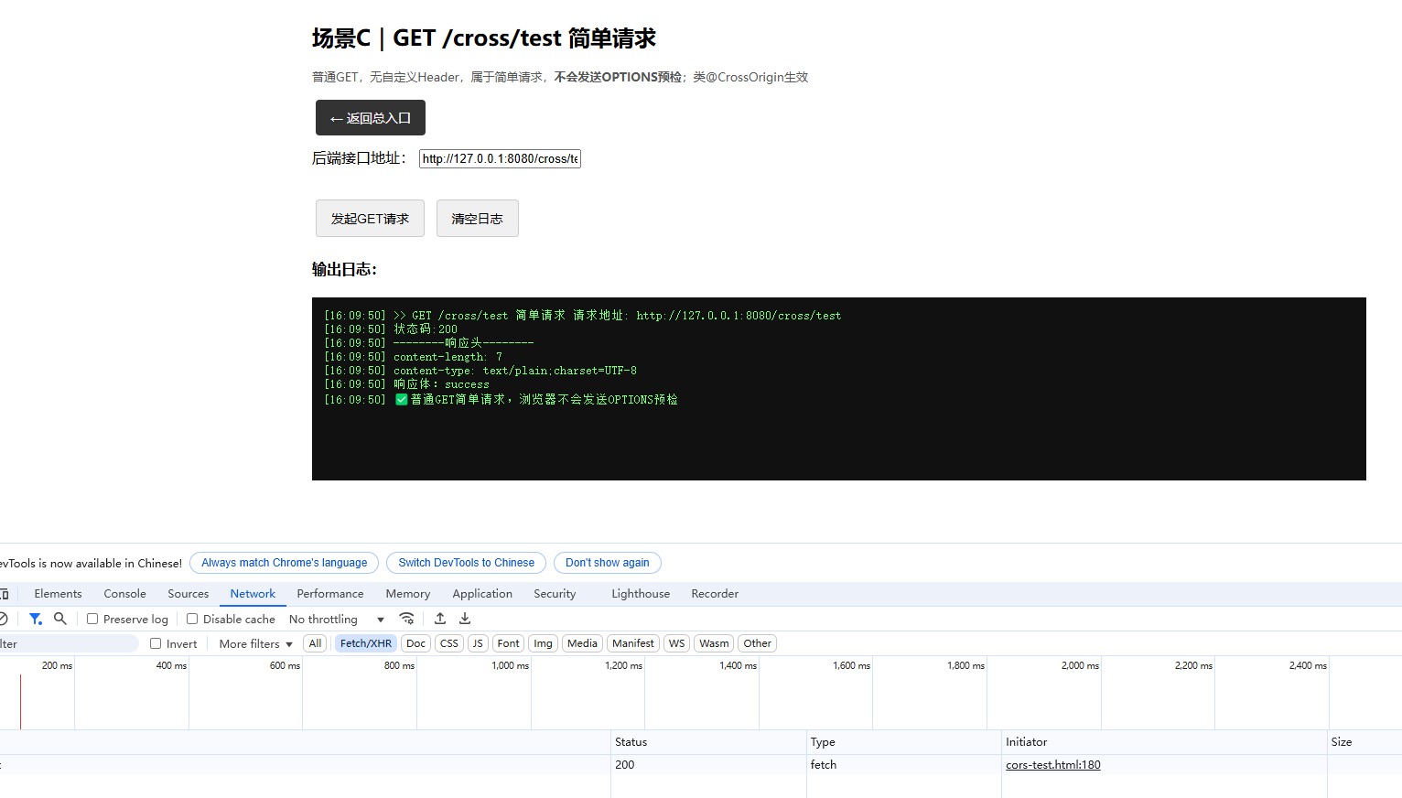Toggle the network filter funnel icon
Viewport: 1402px width, 798px height.
pos(36,619)
